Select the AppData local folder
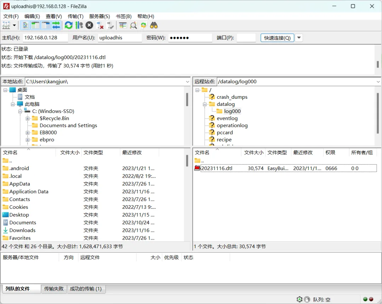382x304 pixels. [19, 184]
